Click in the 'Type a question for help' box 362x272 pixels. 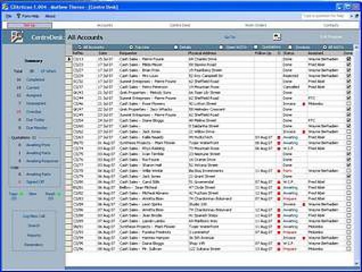[325, 16]
